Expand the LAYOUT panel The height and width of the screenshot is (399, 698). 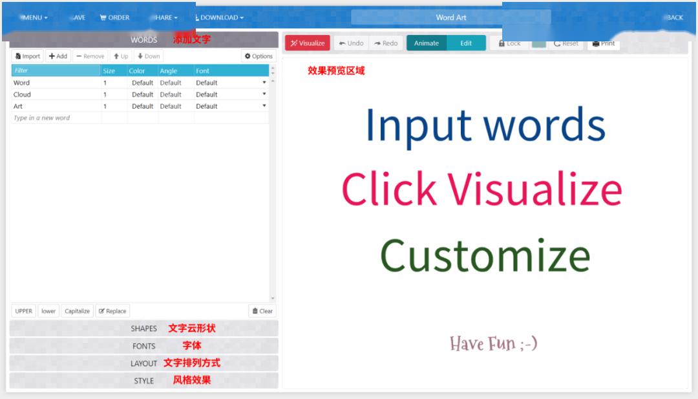143,363
